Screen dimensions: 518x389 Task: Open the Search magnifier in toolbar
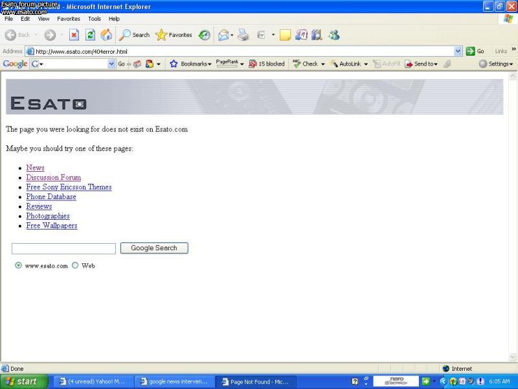[x=134, y=35]
